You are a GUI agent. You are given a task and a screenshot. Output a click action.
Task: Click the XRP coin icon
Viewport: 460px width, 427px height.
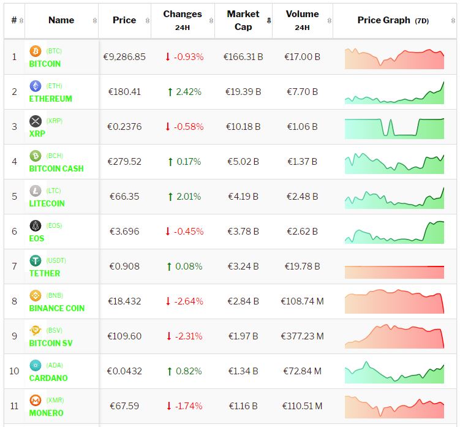click(x=36, y=121)
